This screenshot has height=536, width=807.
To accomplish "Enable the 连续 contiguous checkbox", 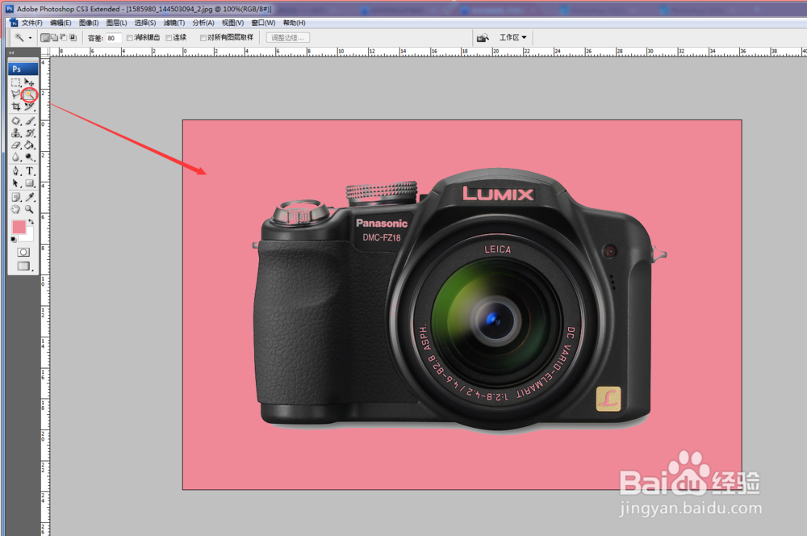I will [169, 38].
